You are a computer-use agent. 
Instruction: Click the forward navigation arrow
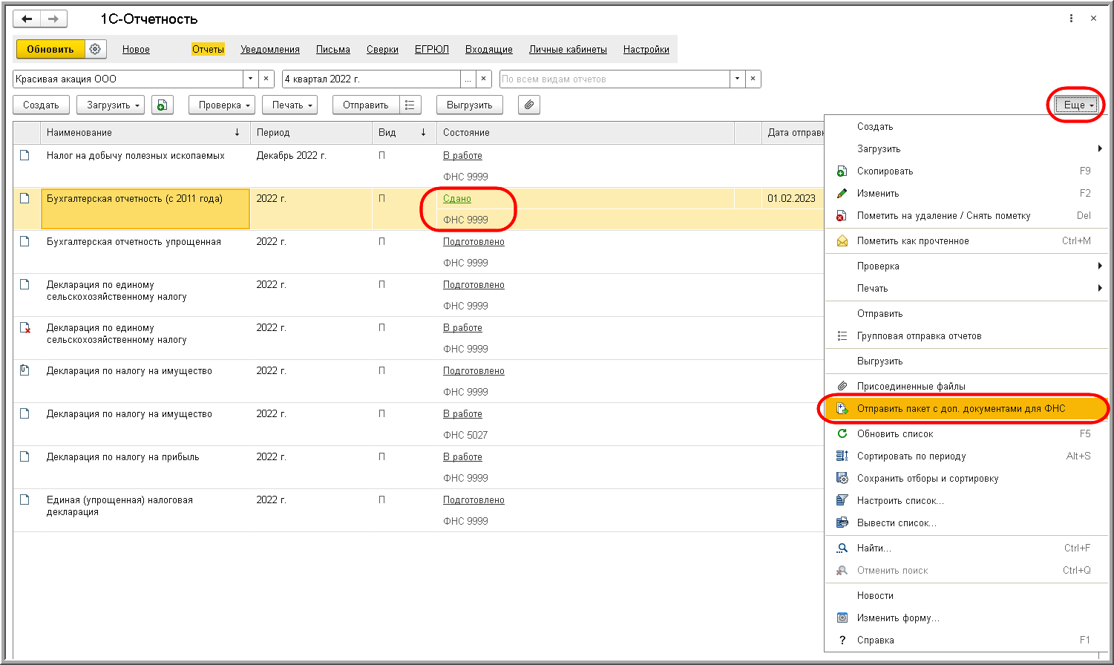point(53,19)
